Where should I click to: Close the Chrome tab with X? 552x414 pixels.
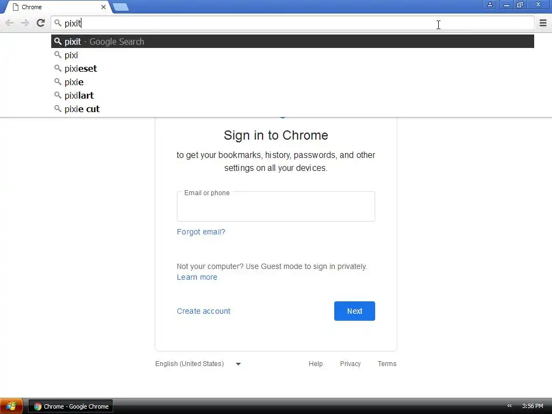coord(103,7)
